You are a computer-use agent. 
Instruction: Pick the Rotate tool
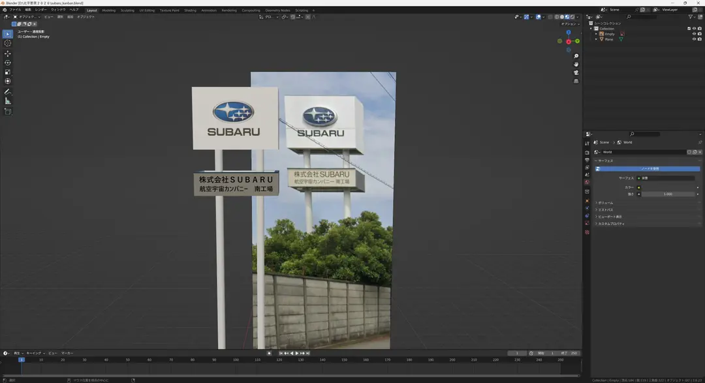click(8, 63)
